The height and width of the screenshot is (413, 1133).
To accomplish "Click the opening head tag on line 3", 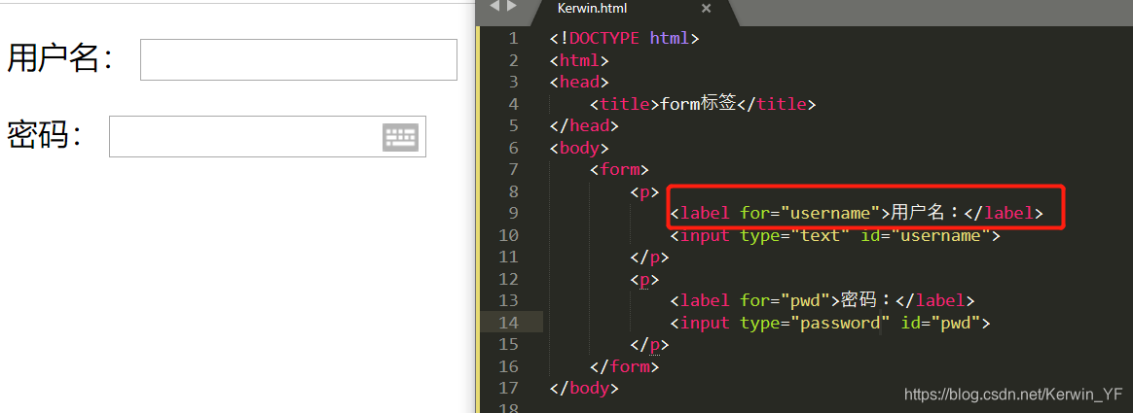I will click(579, 83).
